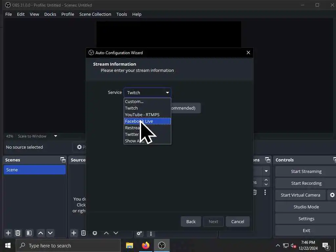Close the Auto-Configuration Wizard

pyautogui.click(x=248, y=52)
